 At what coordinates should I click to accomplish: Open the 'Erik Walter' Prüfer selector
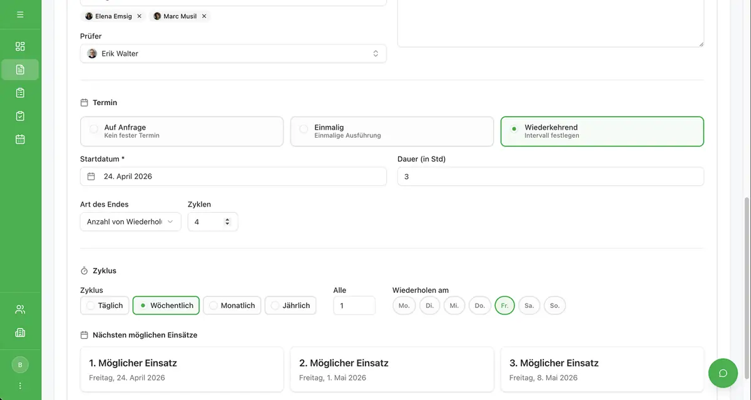coord(233,53)
